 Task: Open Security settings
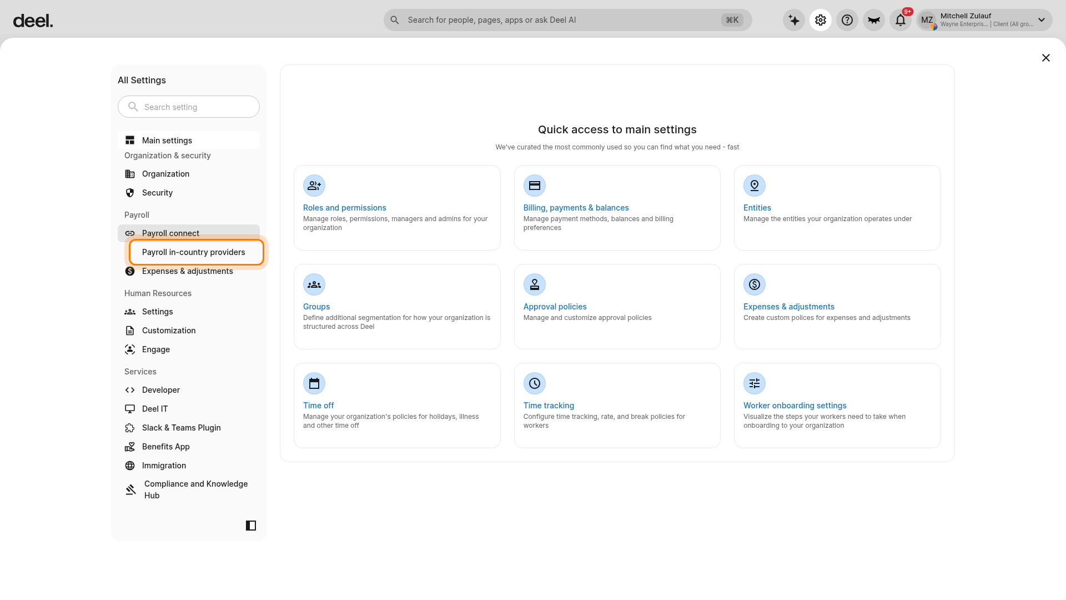[189, 193]
